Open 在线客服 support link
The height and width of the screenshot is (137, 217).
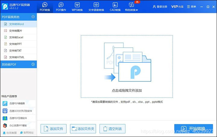click(x=10, y=133)
